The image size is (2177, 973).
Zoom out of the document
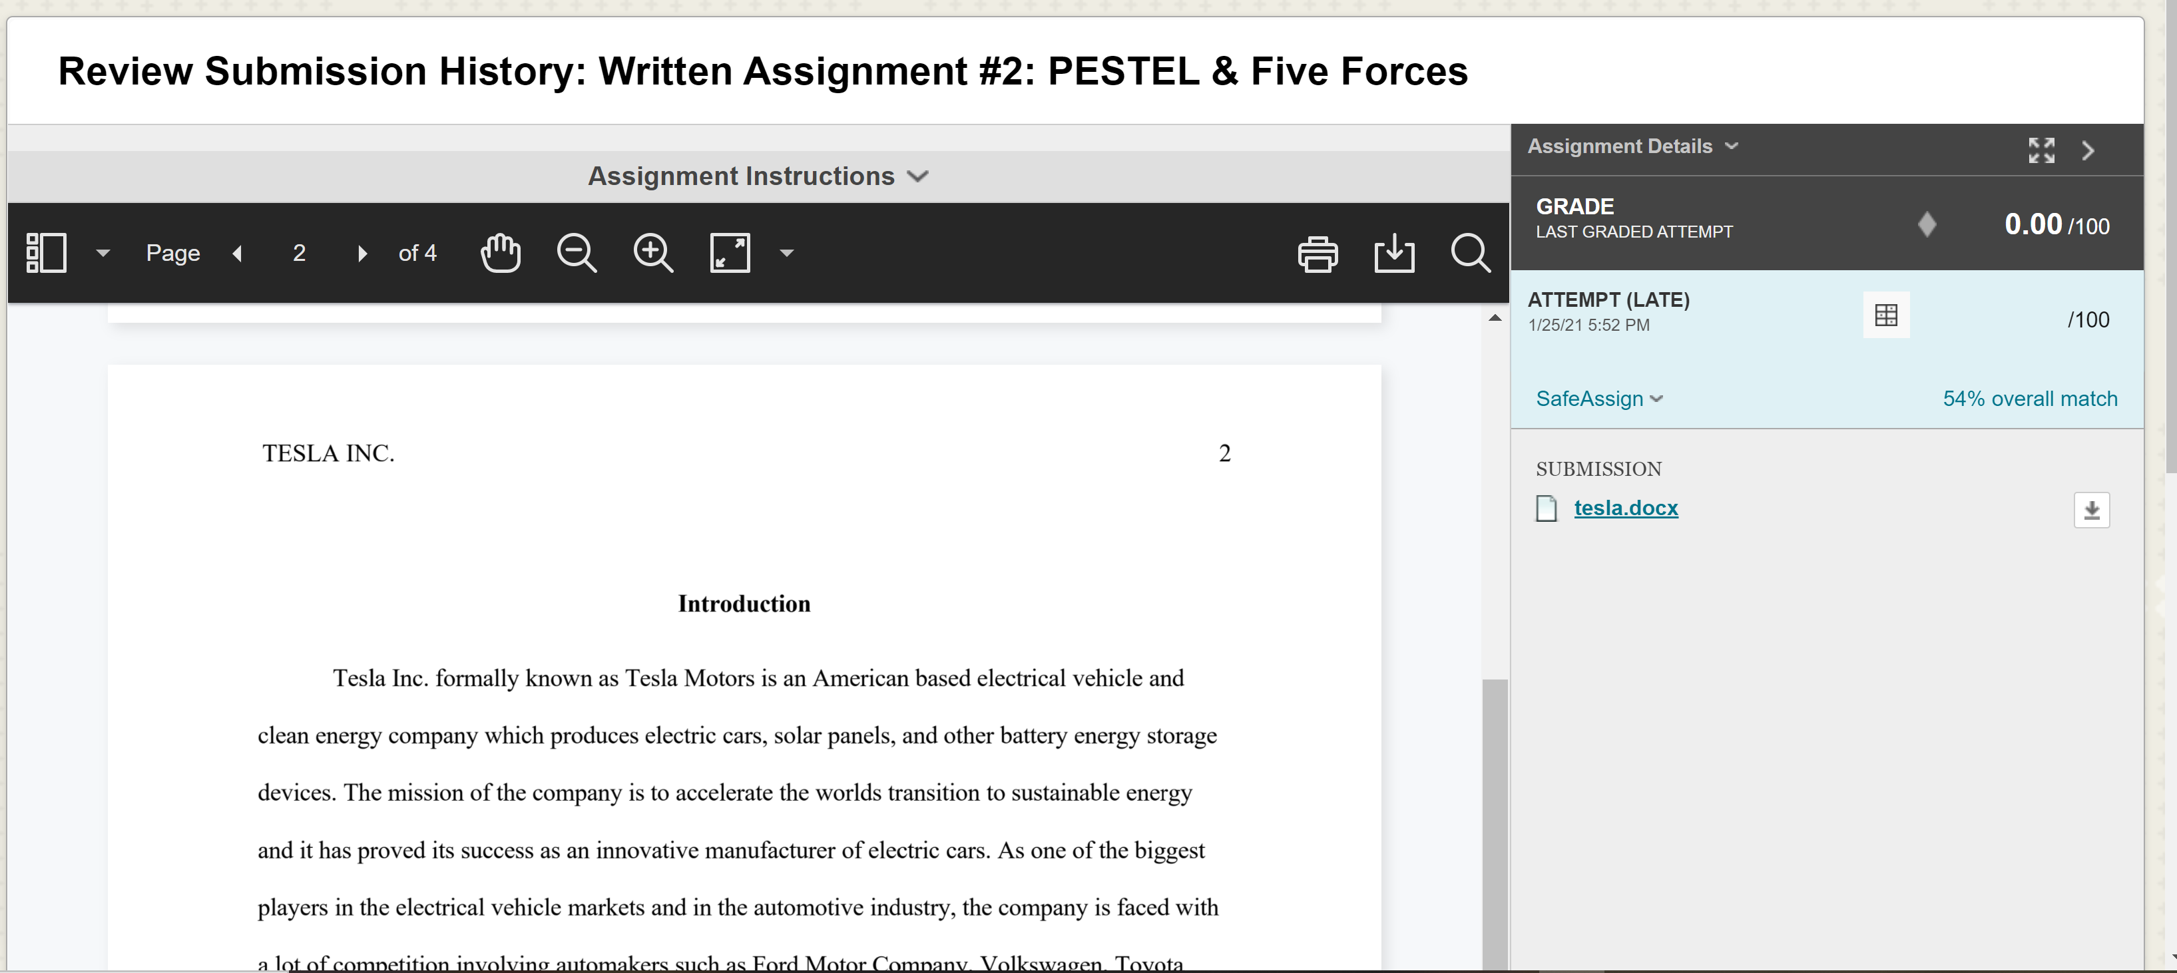coord(577,252)
